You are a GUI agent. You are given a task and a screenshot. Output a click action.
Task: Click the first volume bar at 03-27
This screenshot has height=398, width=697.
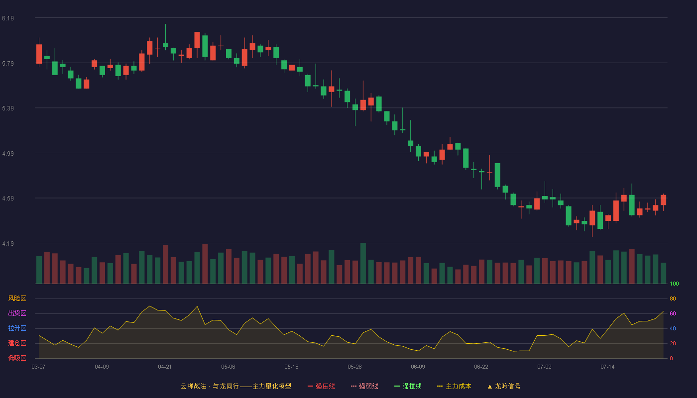(x=39, y=270)
